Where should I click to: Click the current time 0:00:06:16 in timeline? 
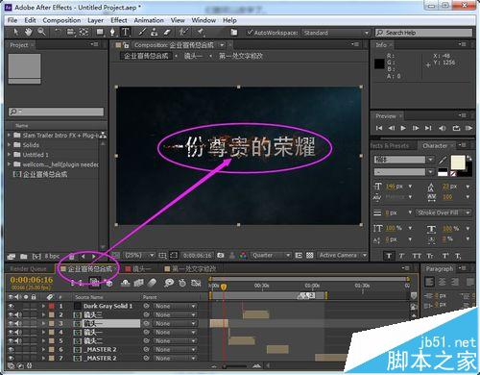[32, 280]
